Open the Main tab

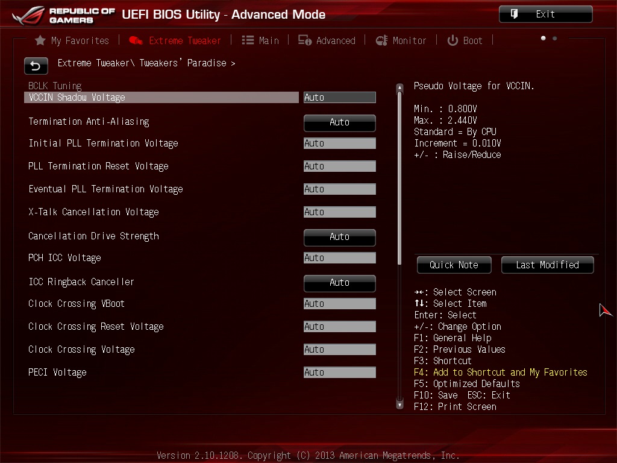[x=260, y=40]
